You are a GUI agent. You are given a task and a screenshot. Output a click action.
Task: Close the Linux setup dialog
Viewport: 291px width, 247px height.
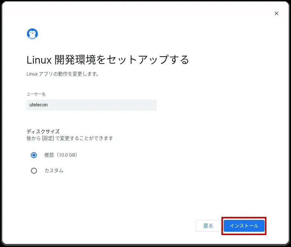[276, 13]
